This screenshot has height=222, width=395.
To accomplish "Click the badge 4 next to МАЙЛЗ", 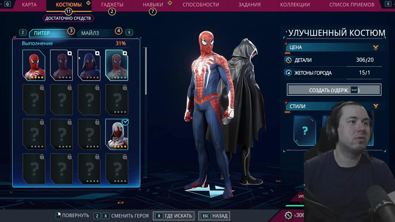I will (118, 31).
